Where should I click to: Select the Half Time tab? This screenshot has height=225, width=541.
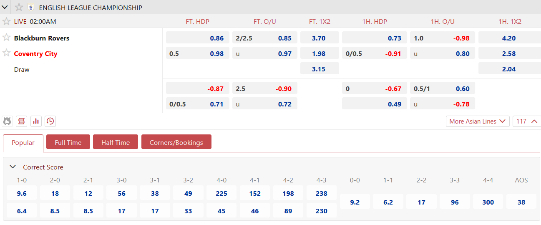pyautogui.click(x=116, y=142)
